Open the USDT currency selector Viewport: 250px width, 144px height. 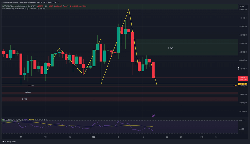(242, 6)
